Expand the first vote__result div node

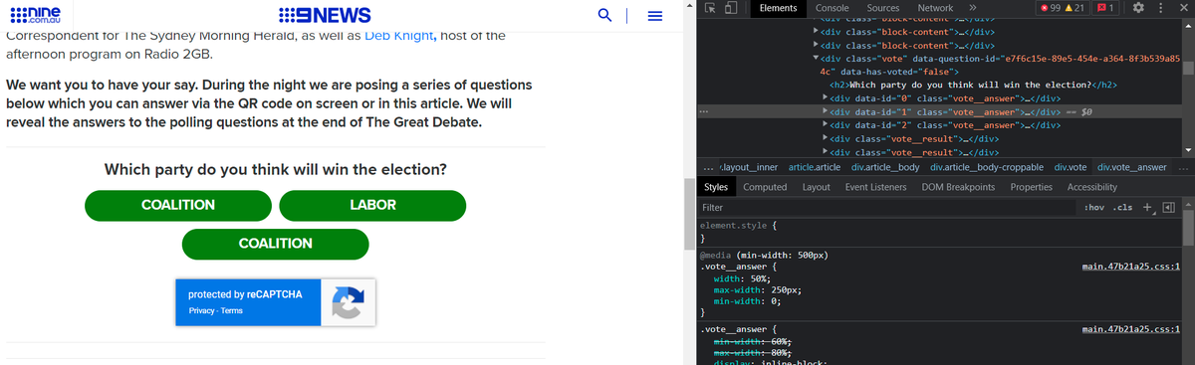click(825, 139)
